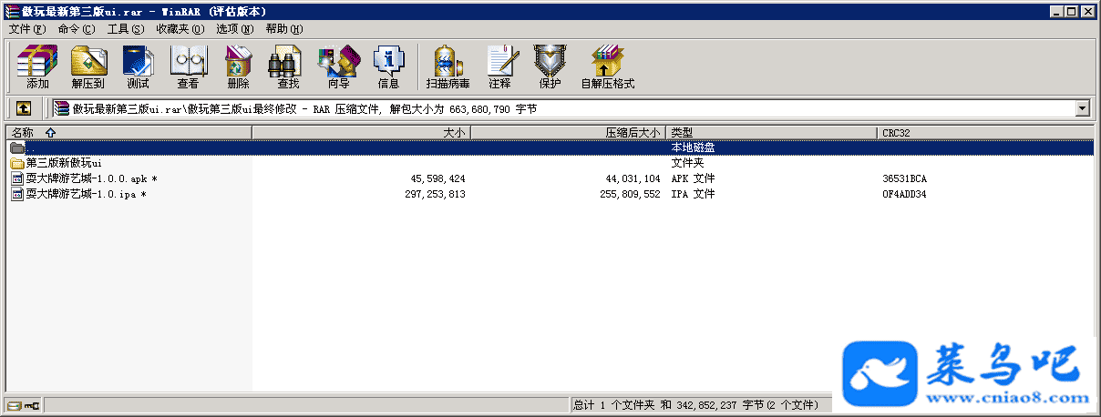This screenshot has height=417, width=1101.
Task: Select file 耍大牌游艺城-1.0.ipa
Action: click(x=86, y=194)
